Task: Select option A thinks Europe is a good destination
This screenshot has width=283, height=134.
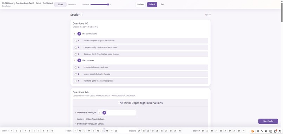Action: (x=140, y=41)
